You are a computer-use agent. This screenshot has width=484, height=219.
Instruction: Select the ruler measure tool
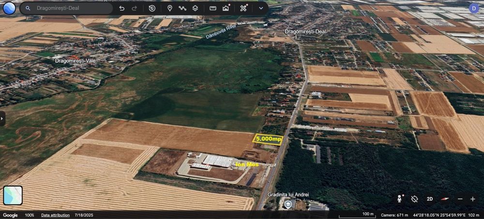pyautogui.click(x=213, y=8)
